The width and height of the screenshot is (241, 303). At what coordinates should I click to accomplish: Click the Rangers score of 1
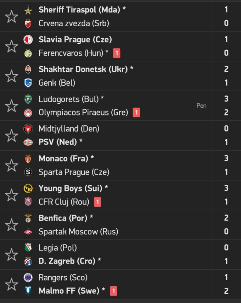[226, 277]
